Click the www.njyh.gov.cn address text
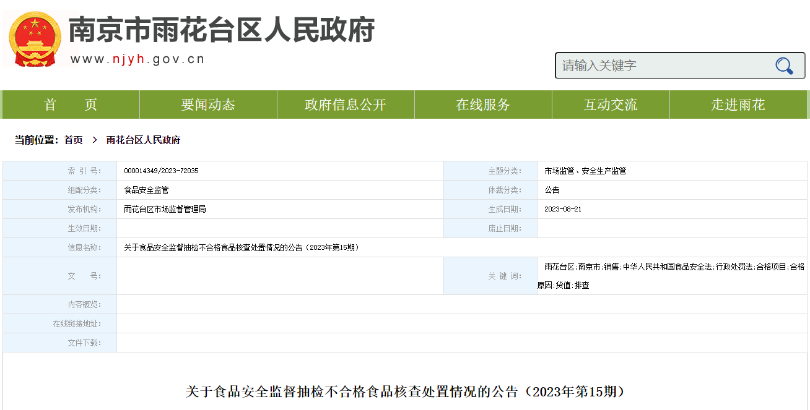Screen dimensions: 810x410 [137, 59]
